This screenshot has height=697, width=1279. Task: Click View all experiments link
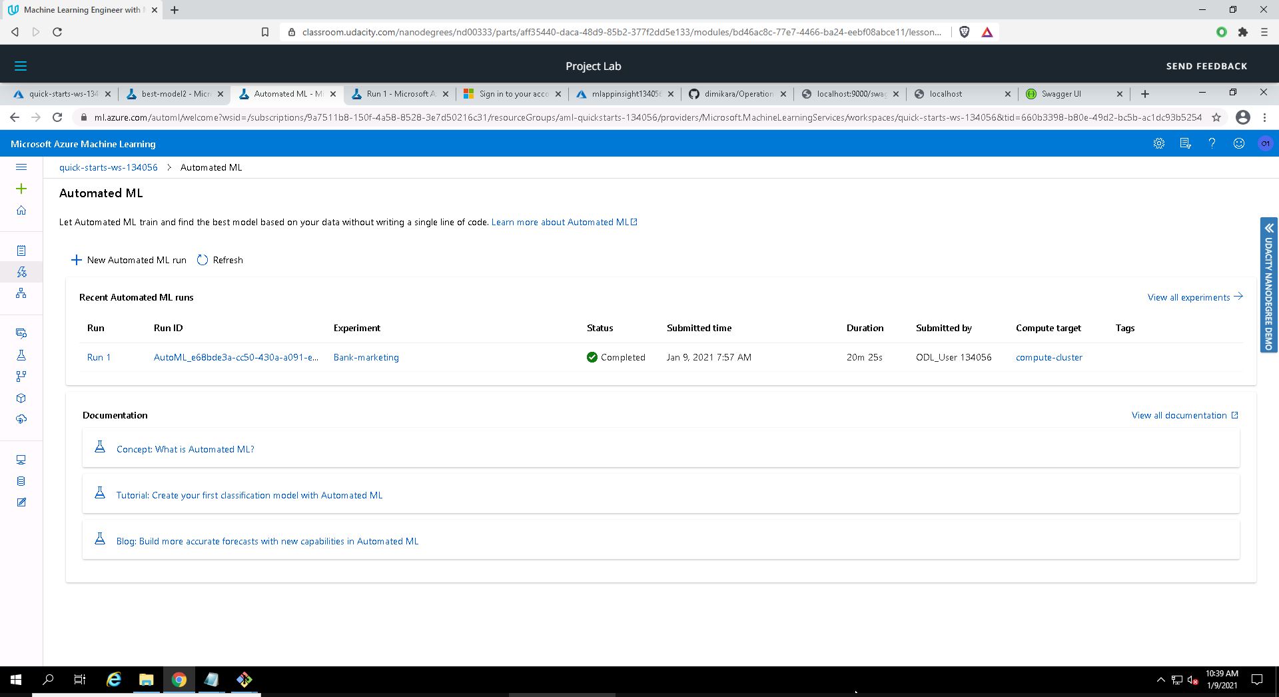(1195, 297)
